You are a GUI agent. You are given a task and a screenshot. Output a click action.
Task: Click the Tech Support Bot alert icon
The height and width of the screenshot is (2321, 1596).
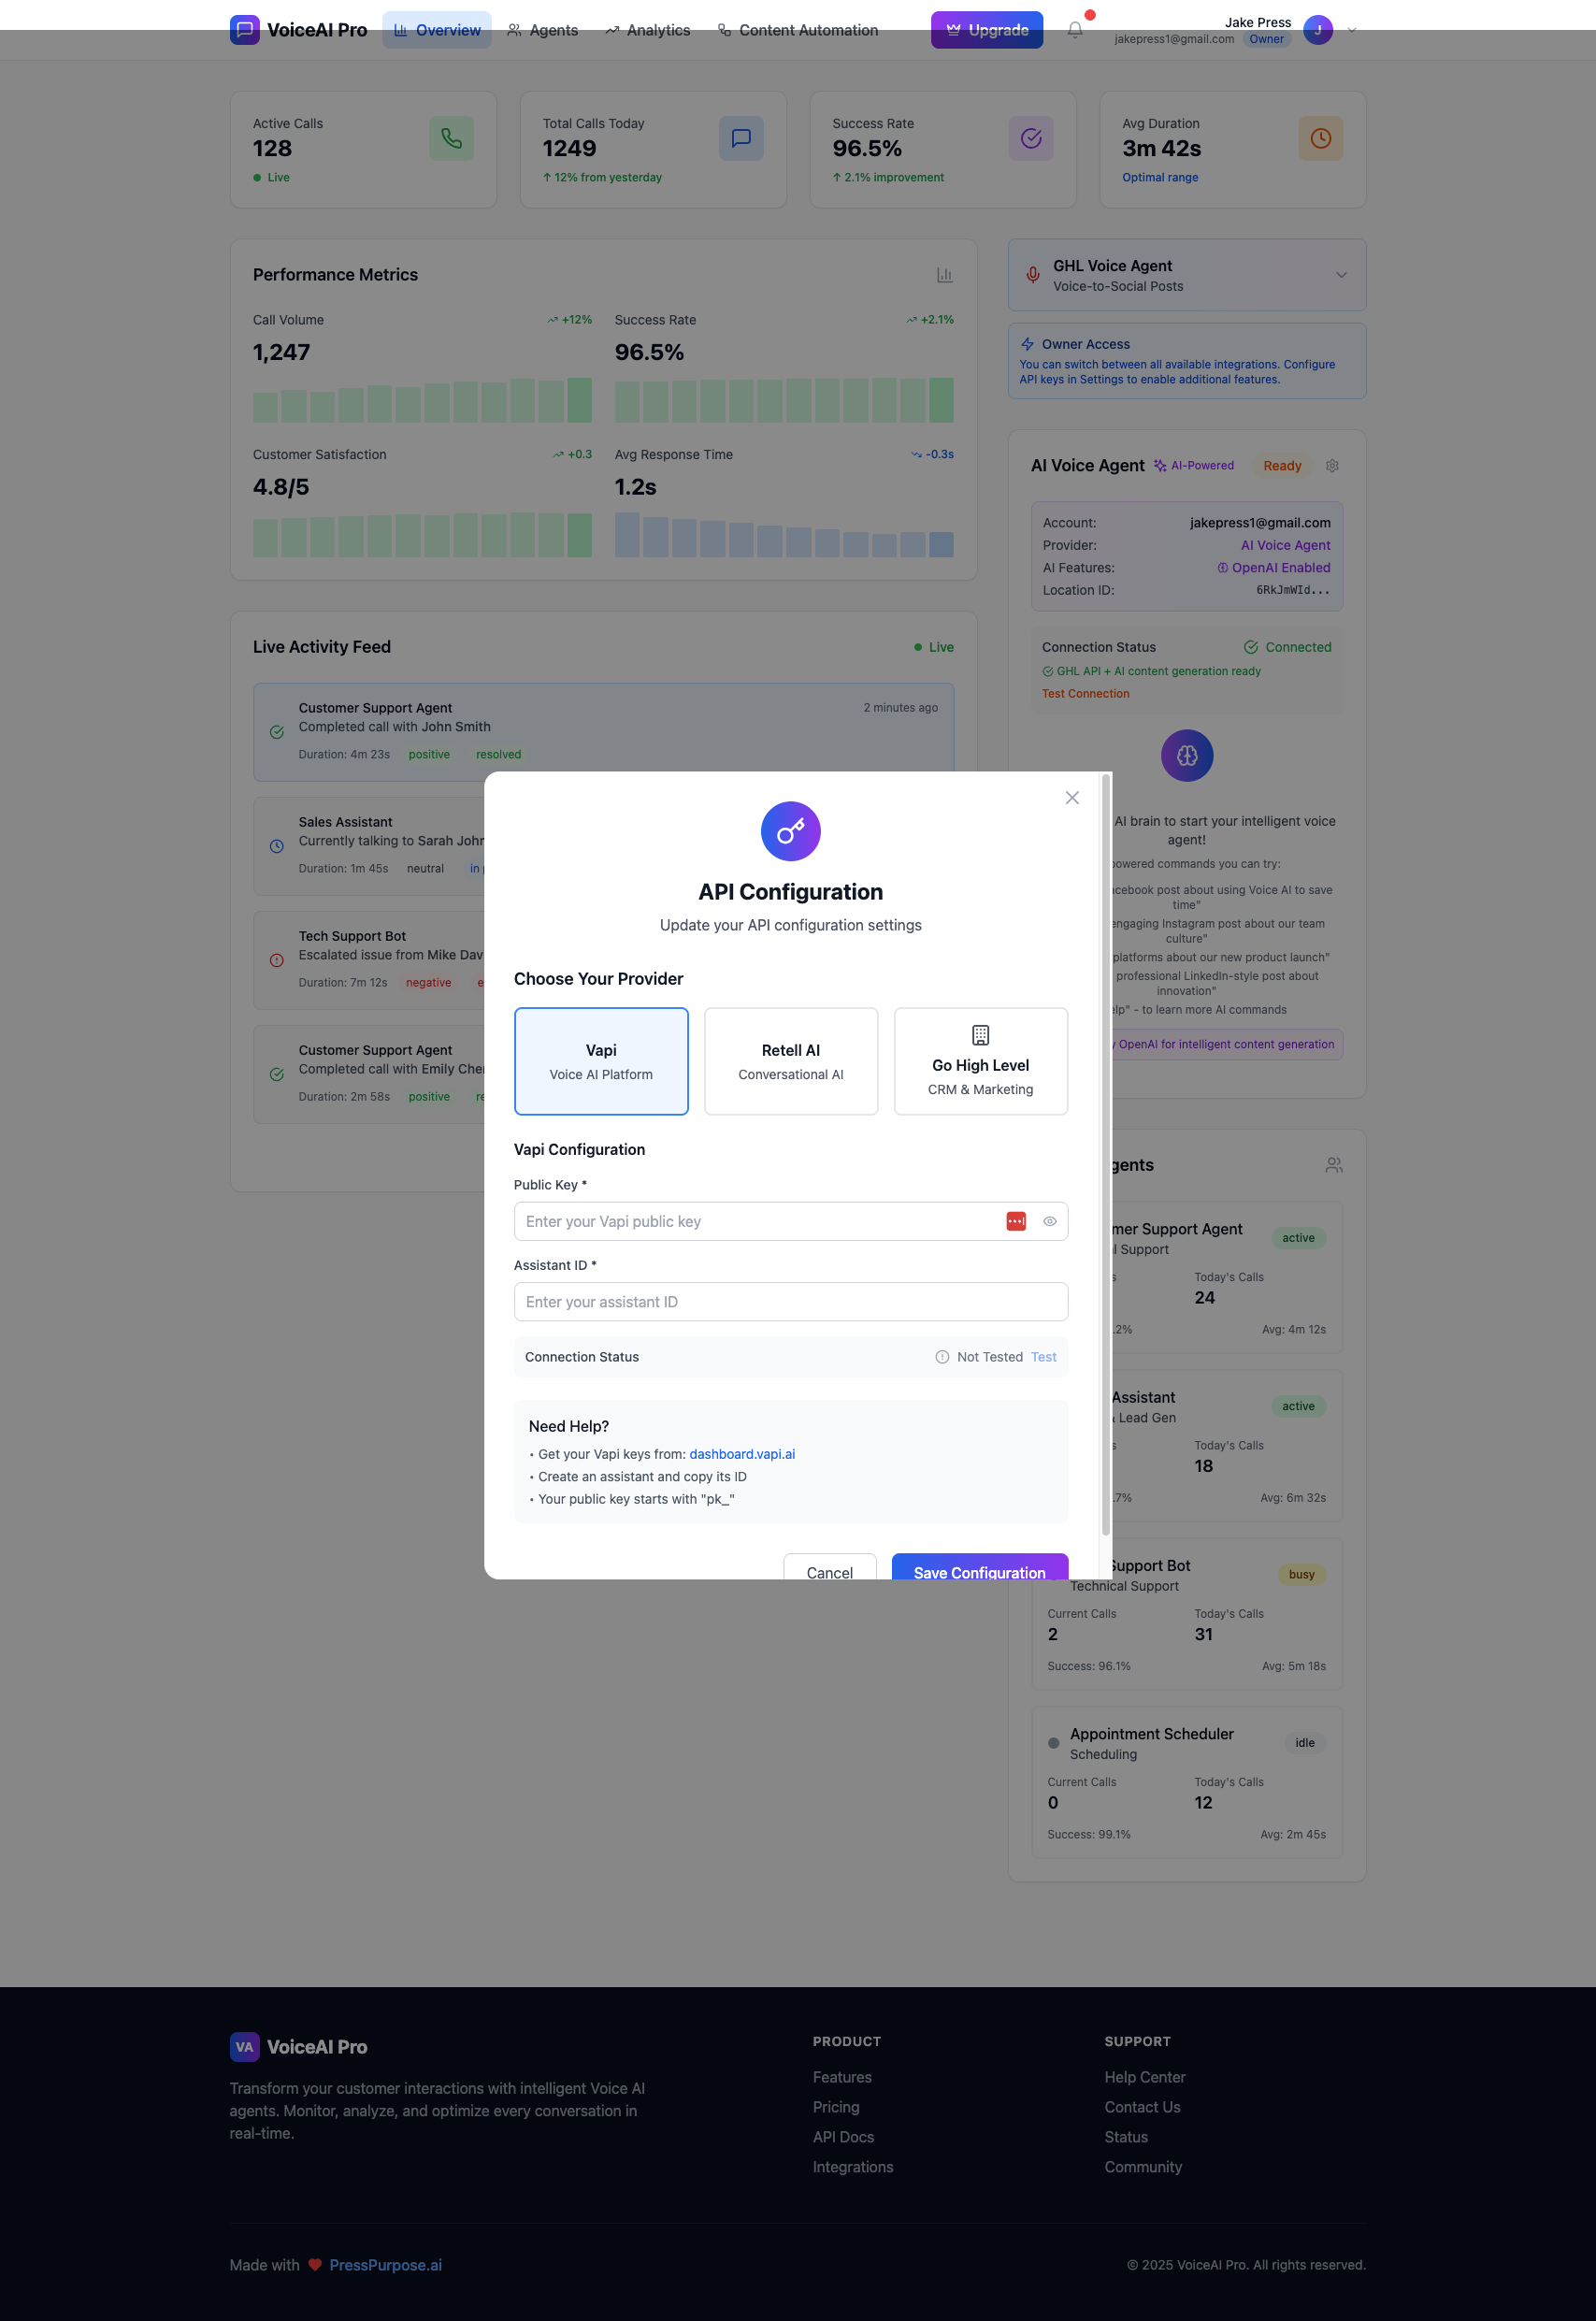[x=277, y=960]
